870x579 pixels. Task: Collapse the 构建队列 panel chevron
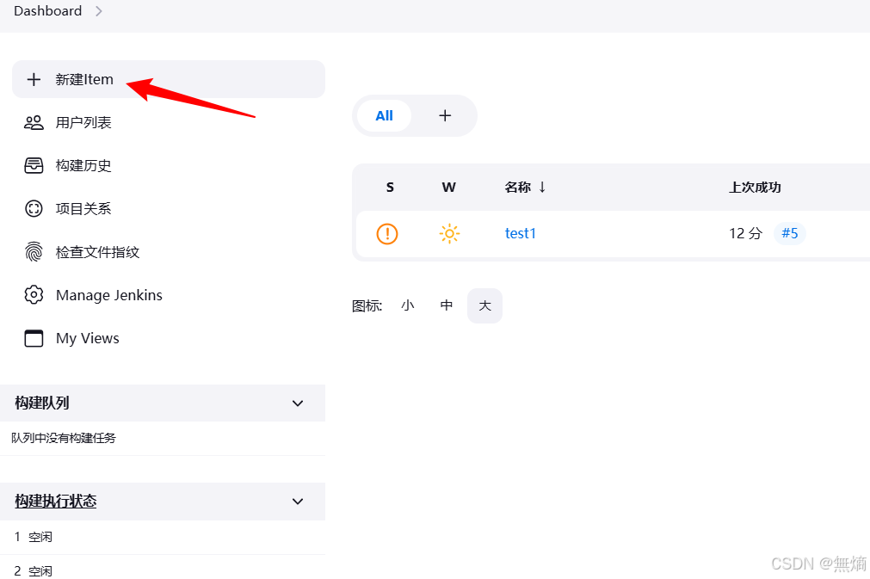[298, 403]
